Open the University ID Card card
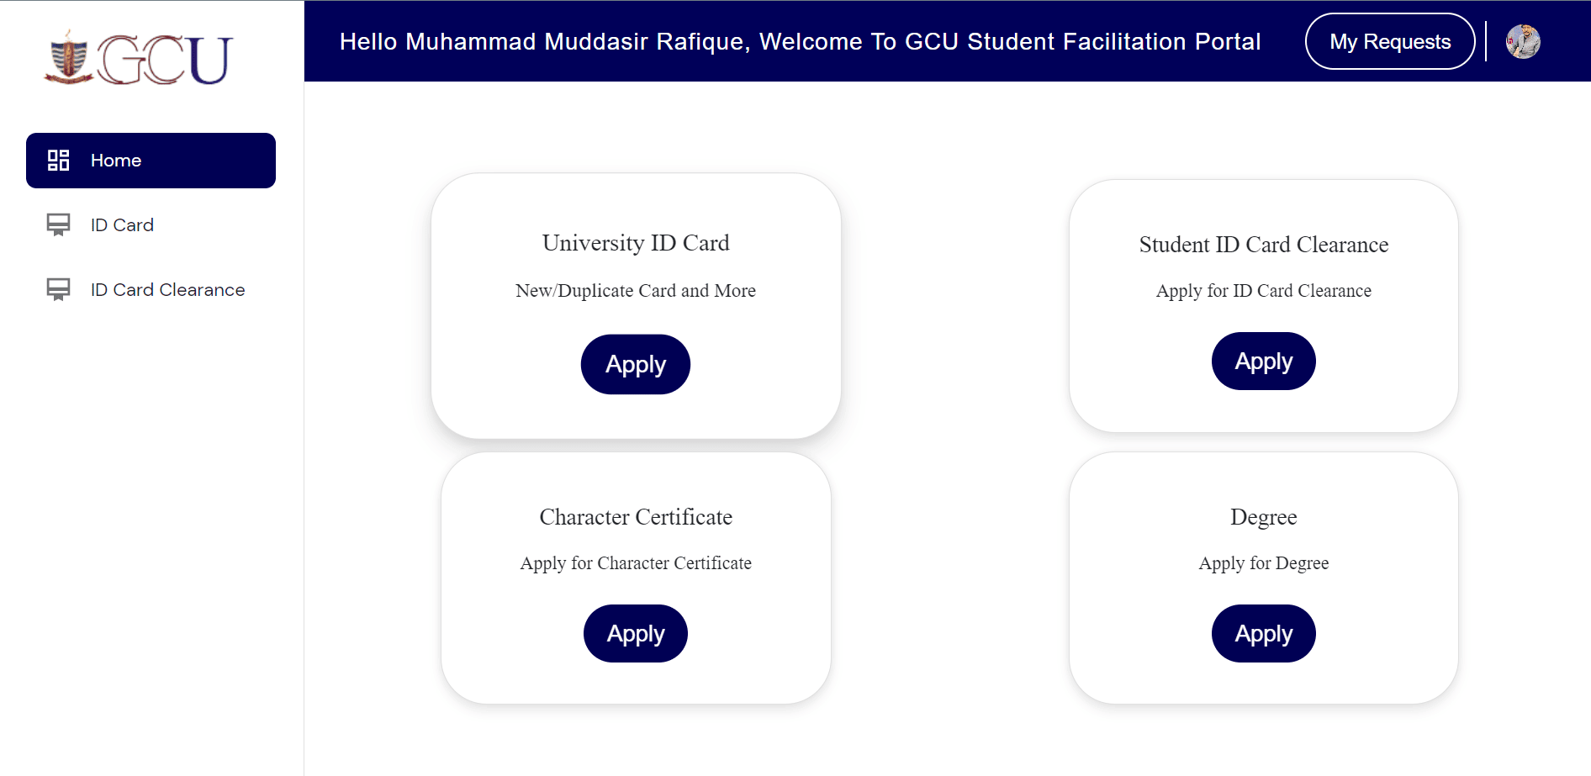Screen dimensions: 1591x776 point(636,243)
